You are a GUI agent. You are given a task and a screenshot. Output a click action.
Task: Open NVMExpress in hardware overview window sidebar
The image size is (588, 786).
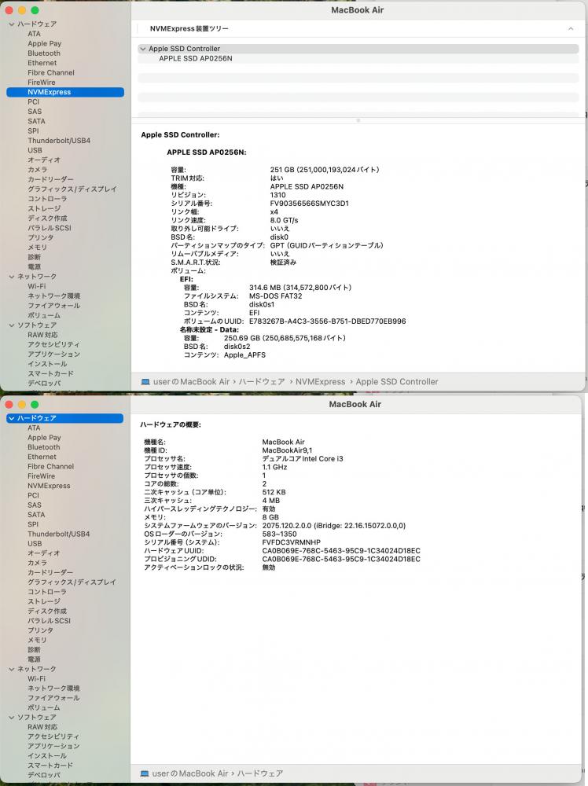coord(49,487)
